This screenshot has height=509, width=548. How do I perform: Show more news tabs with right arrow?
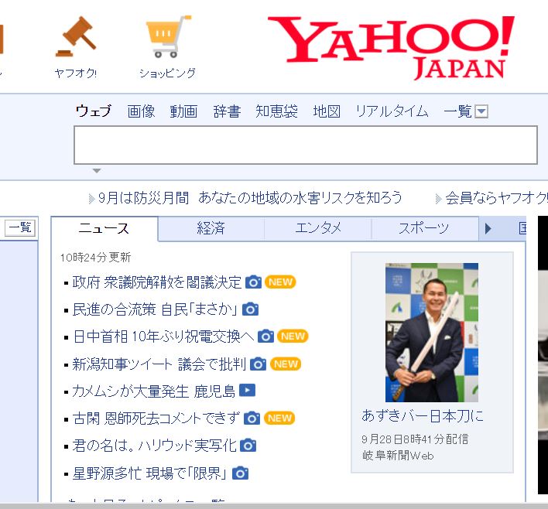pos(488,228)
